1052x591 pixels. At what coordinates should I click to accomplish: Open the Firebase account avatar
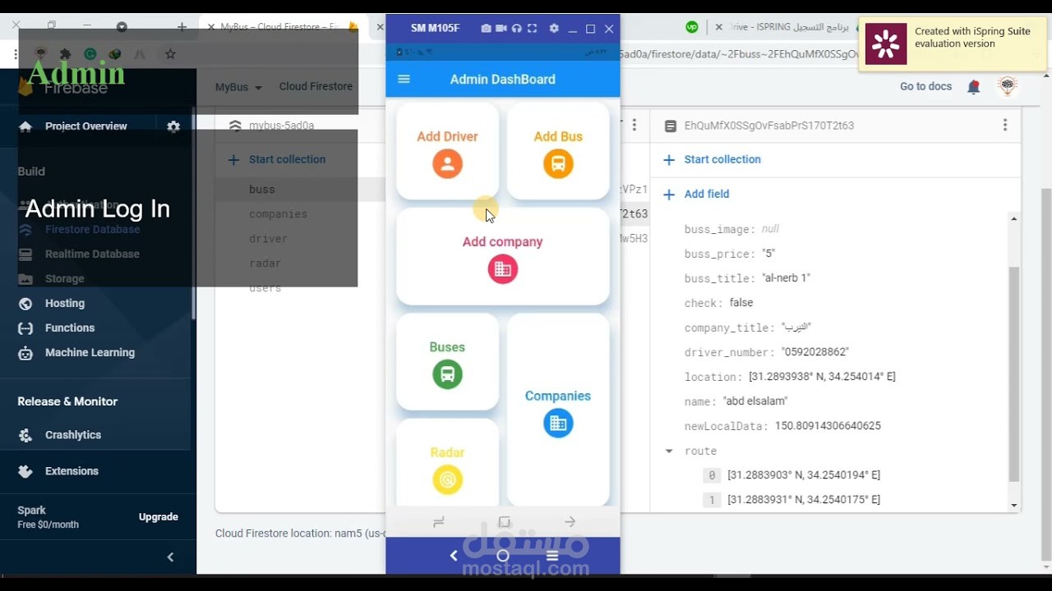tap(1008, 86)
